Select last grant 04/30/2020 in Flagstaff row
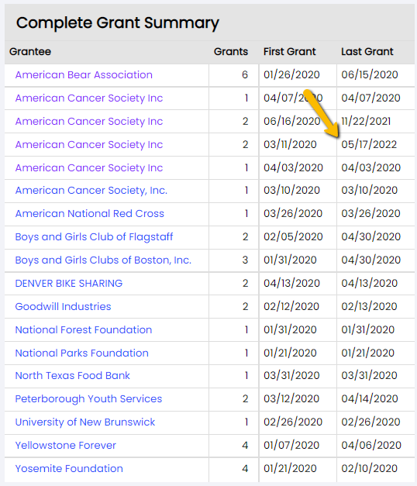Screen dimensions: 417x486 pyautogui.click(x=371, y=237)
